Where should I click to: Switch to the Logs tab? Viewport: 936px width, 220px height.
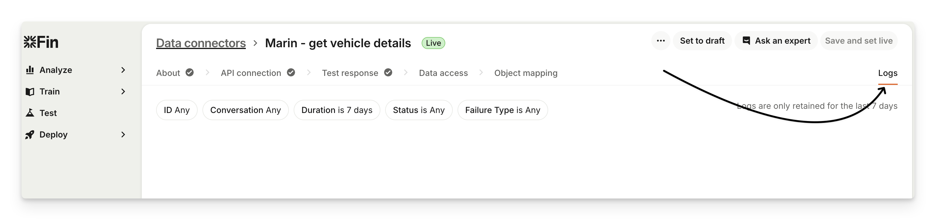pos(887,73)
